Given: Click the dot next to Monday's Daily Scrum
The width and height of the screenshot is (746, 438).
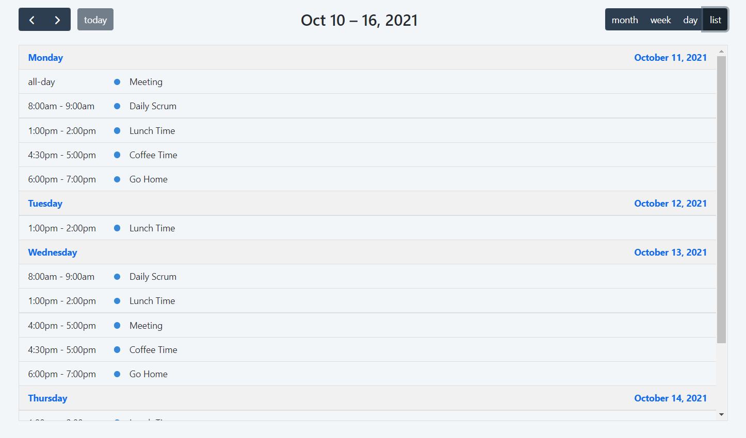Looking at the screenshot, I should tap(117, 106).
